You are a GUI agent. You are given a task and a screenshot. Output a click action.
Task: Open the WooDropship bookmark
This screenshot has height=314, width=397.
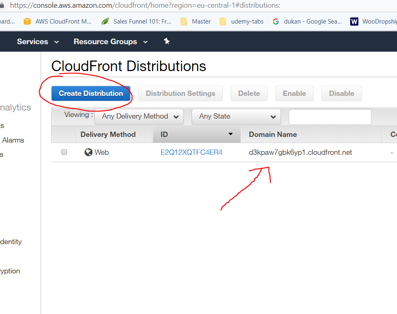pyautogui.click(x=373, y=22)
